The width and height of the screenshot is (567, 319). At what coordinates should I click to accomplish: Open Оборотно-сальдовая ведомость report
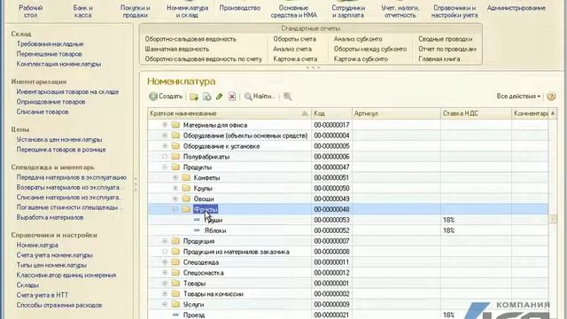click(x=190, y=39)
